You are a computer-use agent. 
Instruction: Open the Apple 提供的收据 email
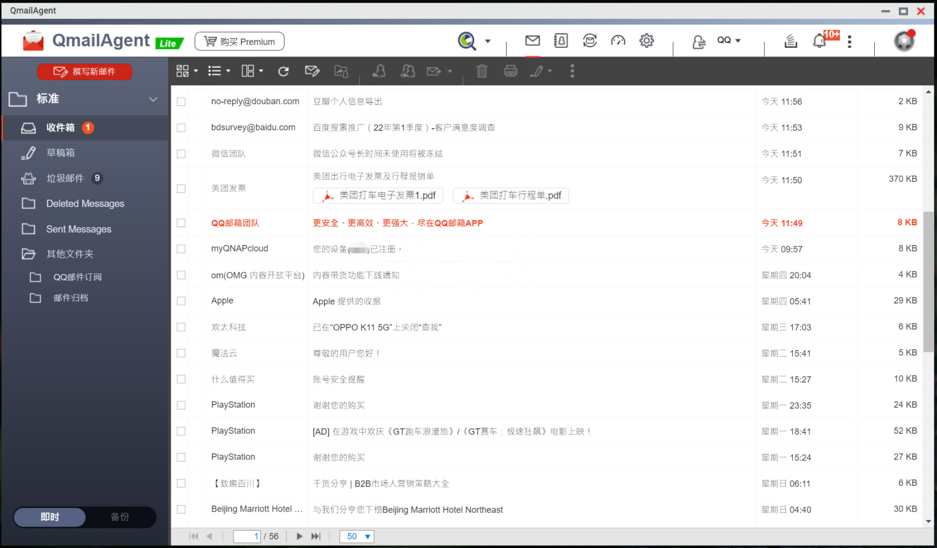pyautogui.click(x=347, y=301)
